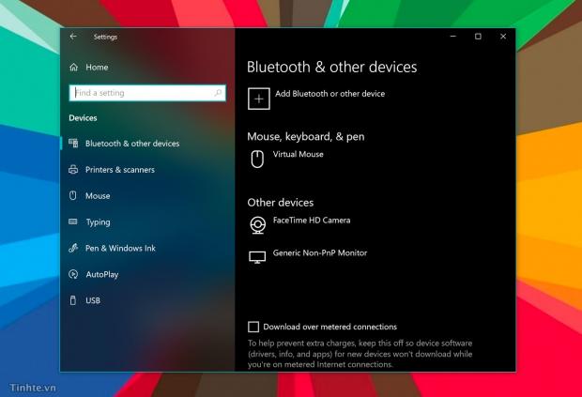Select the Virtual Mouse device
The height and width of the screenshot is (397, 582).
298,154
